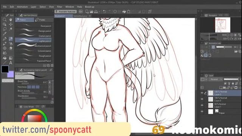Image resolution: width=242 pixels, height=136 pixels.
Task: Open Clip Studio icon next to Available features
Action: click(81, 12)
